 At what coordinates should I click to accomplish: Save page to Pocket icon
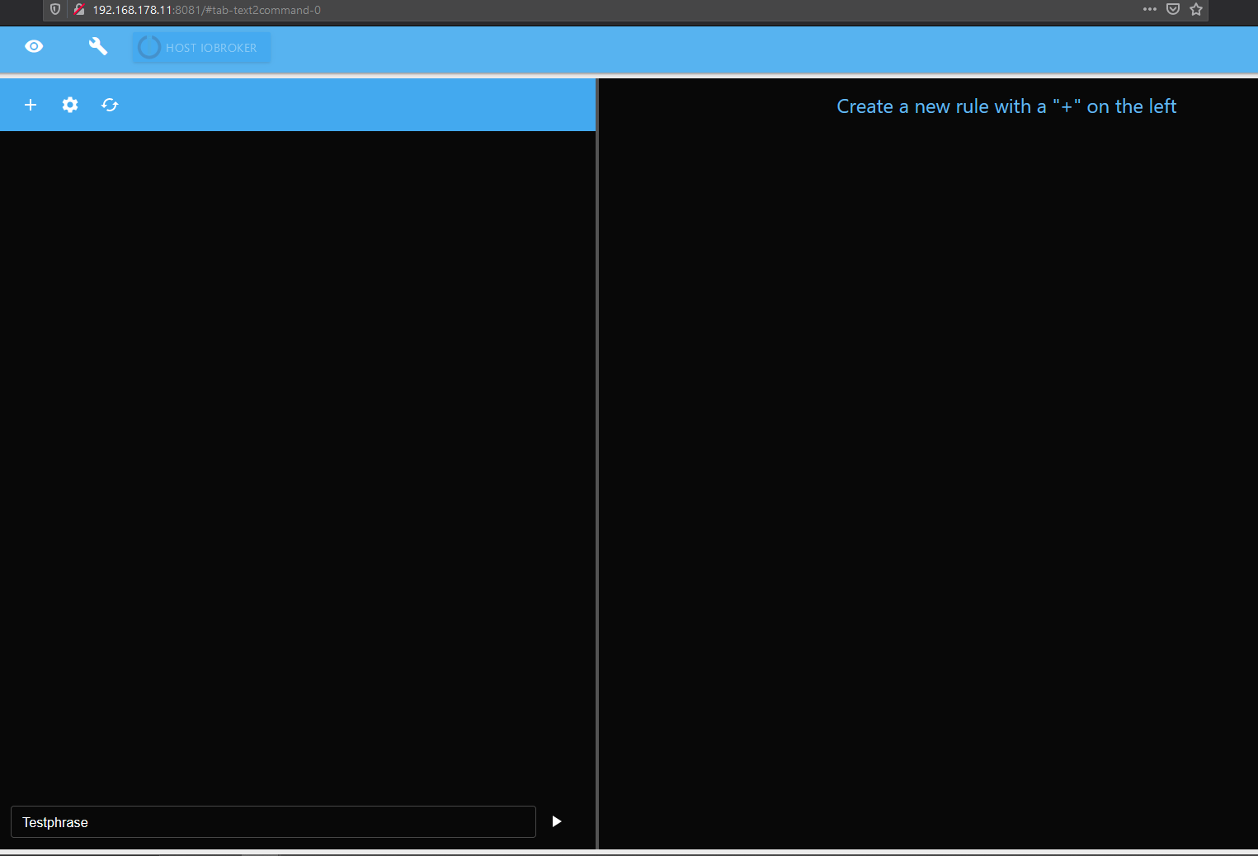click(1173, 9)
